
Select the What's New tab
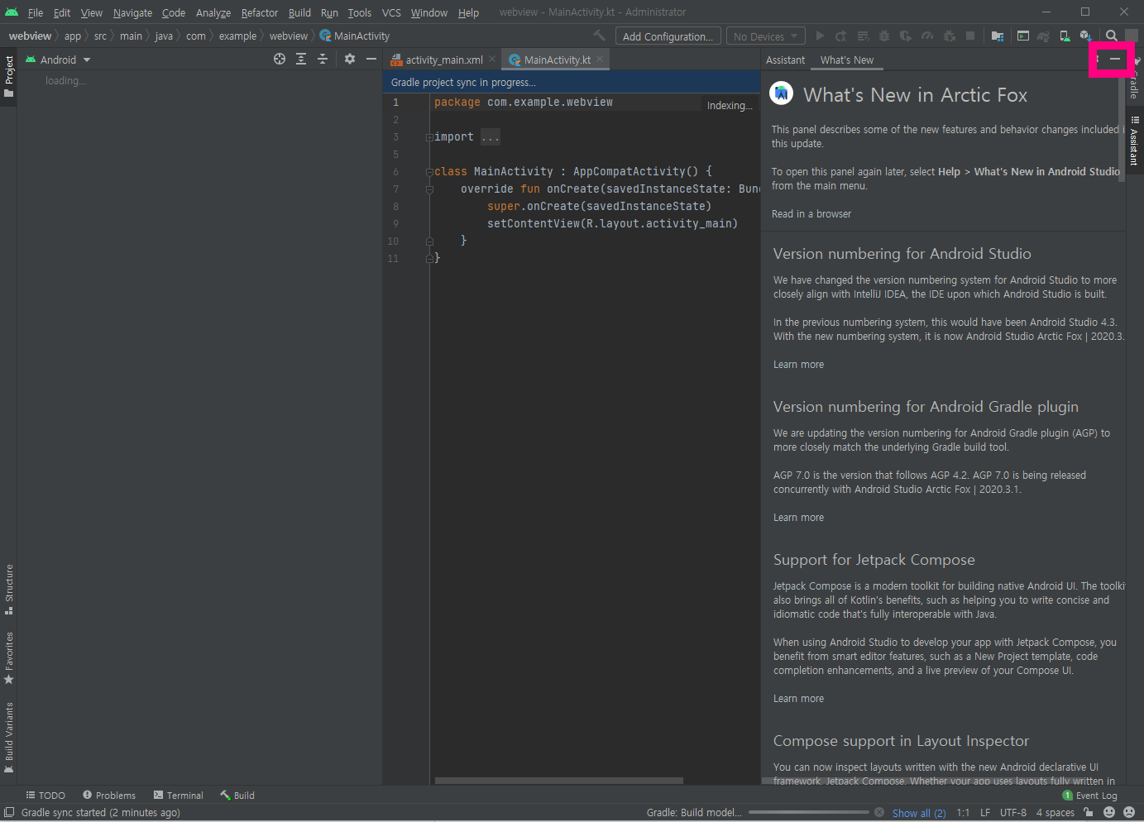tap(847, 60)
